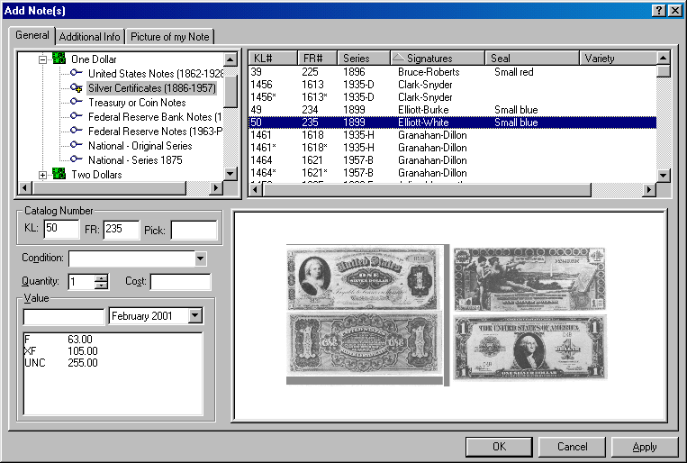Screen dimensions: 687x463
Task: Click the Martha Washington silver certificate image
Action: pos(363,278)
